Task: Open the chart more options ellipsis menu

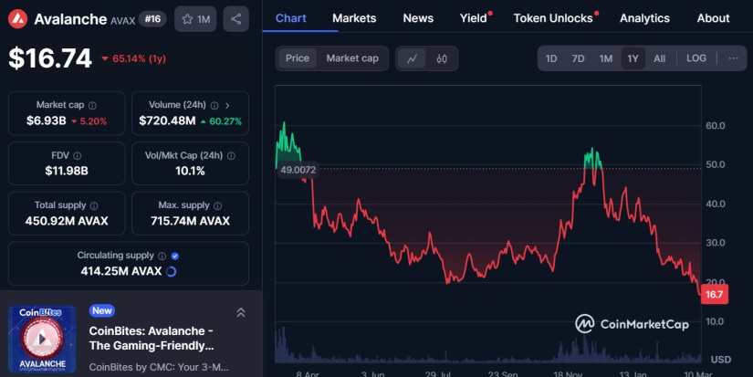Action: (734, 58)
